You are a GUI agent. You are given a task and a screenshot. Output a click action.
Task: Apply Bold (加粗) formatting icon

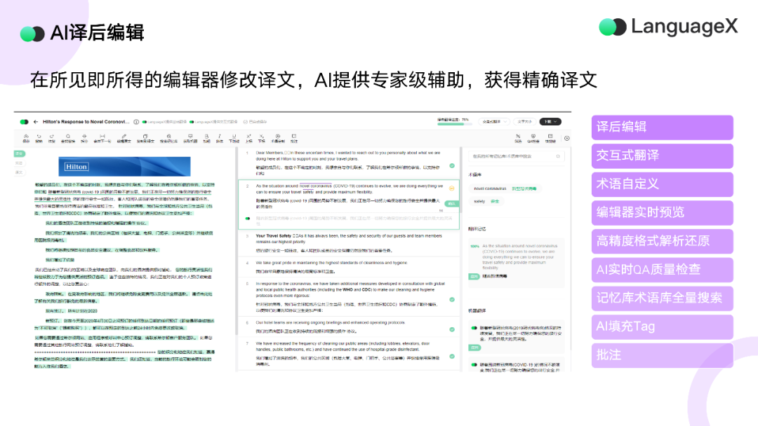coord(206,137)
